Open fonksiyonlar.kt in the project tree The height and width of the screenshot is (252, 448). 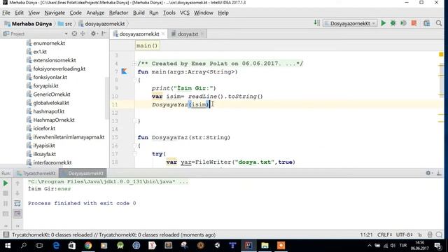[47, 77]
